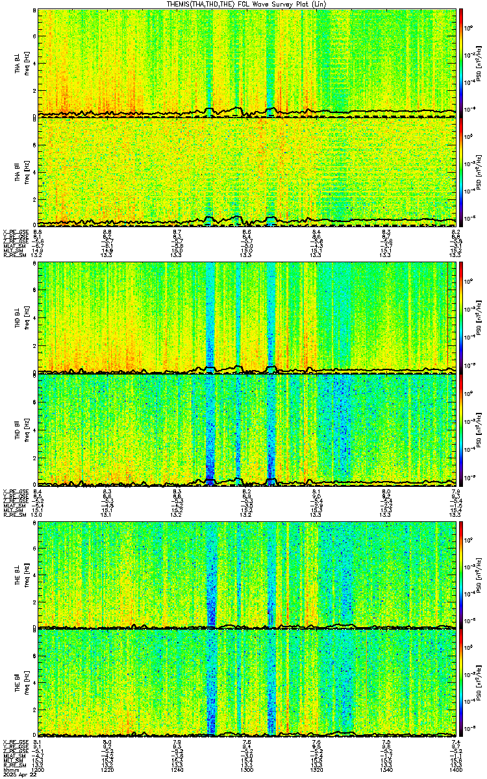Click the plot title THEMIS FGL Wave Survey Plot
The image size is (487, 779).
pyautogui.click(x=247, y=4)
